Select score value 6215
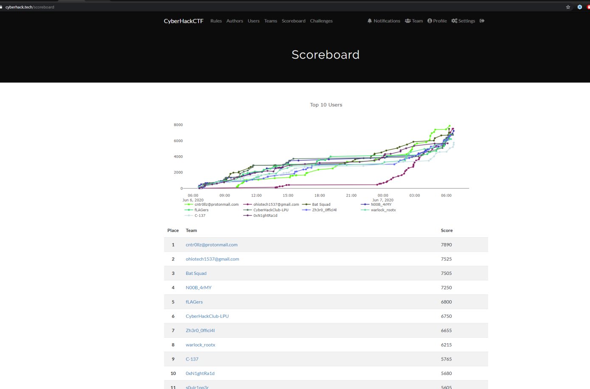The image size is (590, 389). coord(446,345)
